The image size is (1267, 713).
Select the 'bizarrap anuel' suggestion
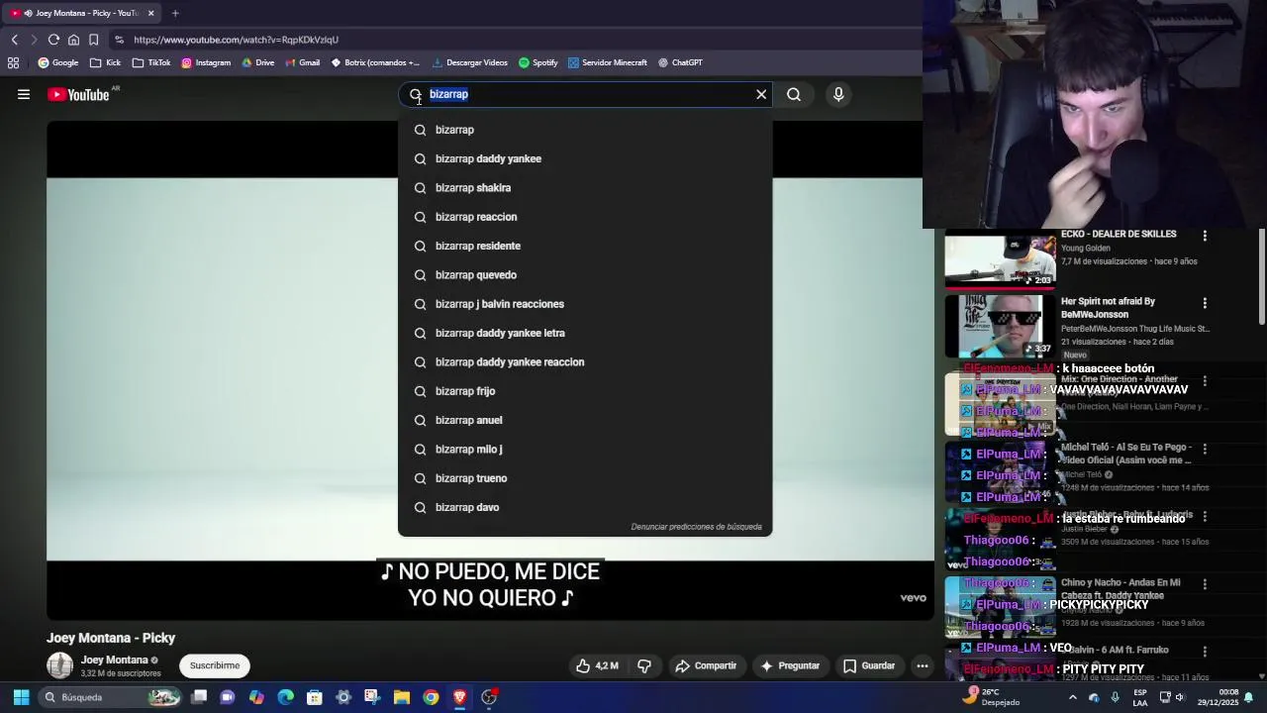click(x=585, y=420)
